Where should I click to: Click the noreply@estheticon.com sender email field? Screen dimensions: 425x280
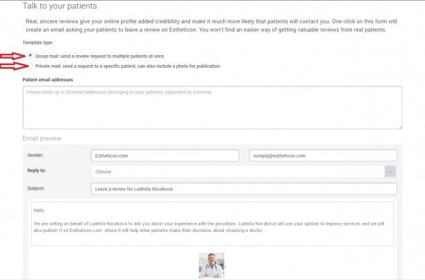[x=323, y=156]
